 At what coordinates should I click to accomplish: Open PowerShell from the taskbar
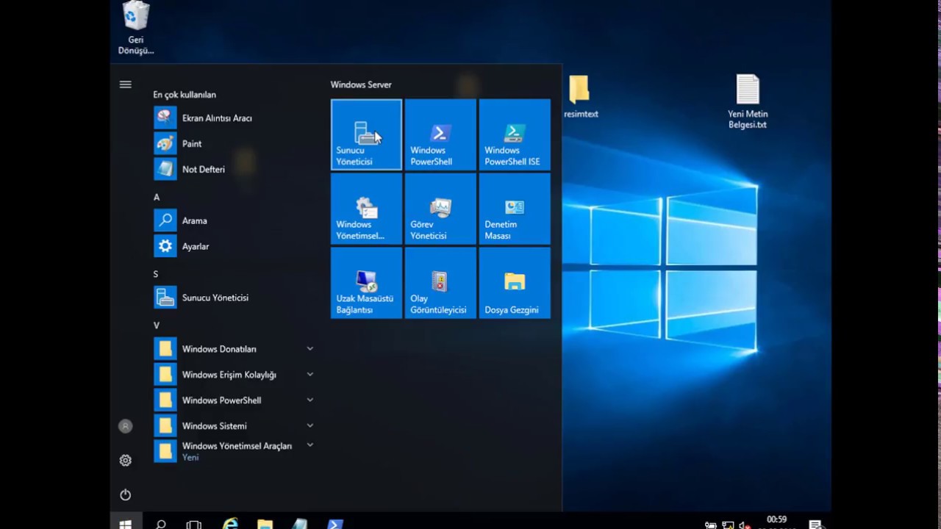tap(334, 524)
